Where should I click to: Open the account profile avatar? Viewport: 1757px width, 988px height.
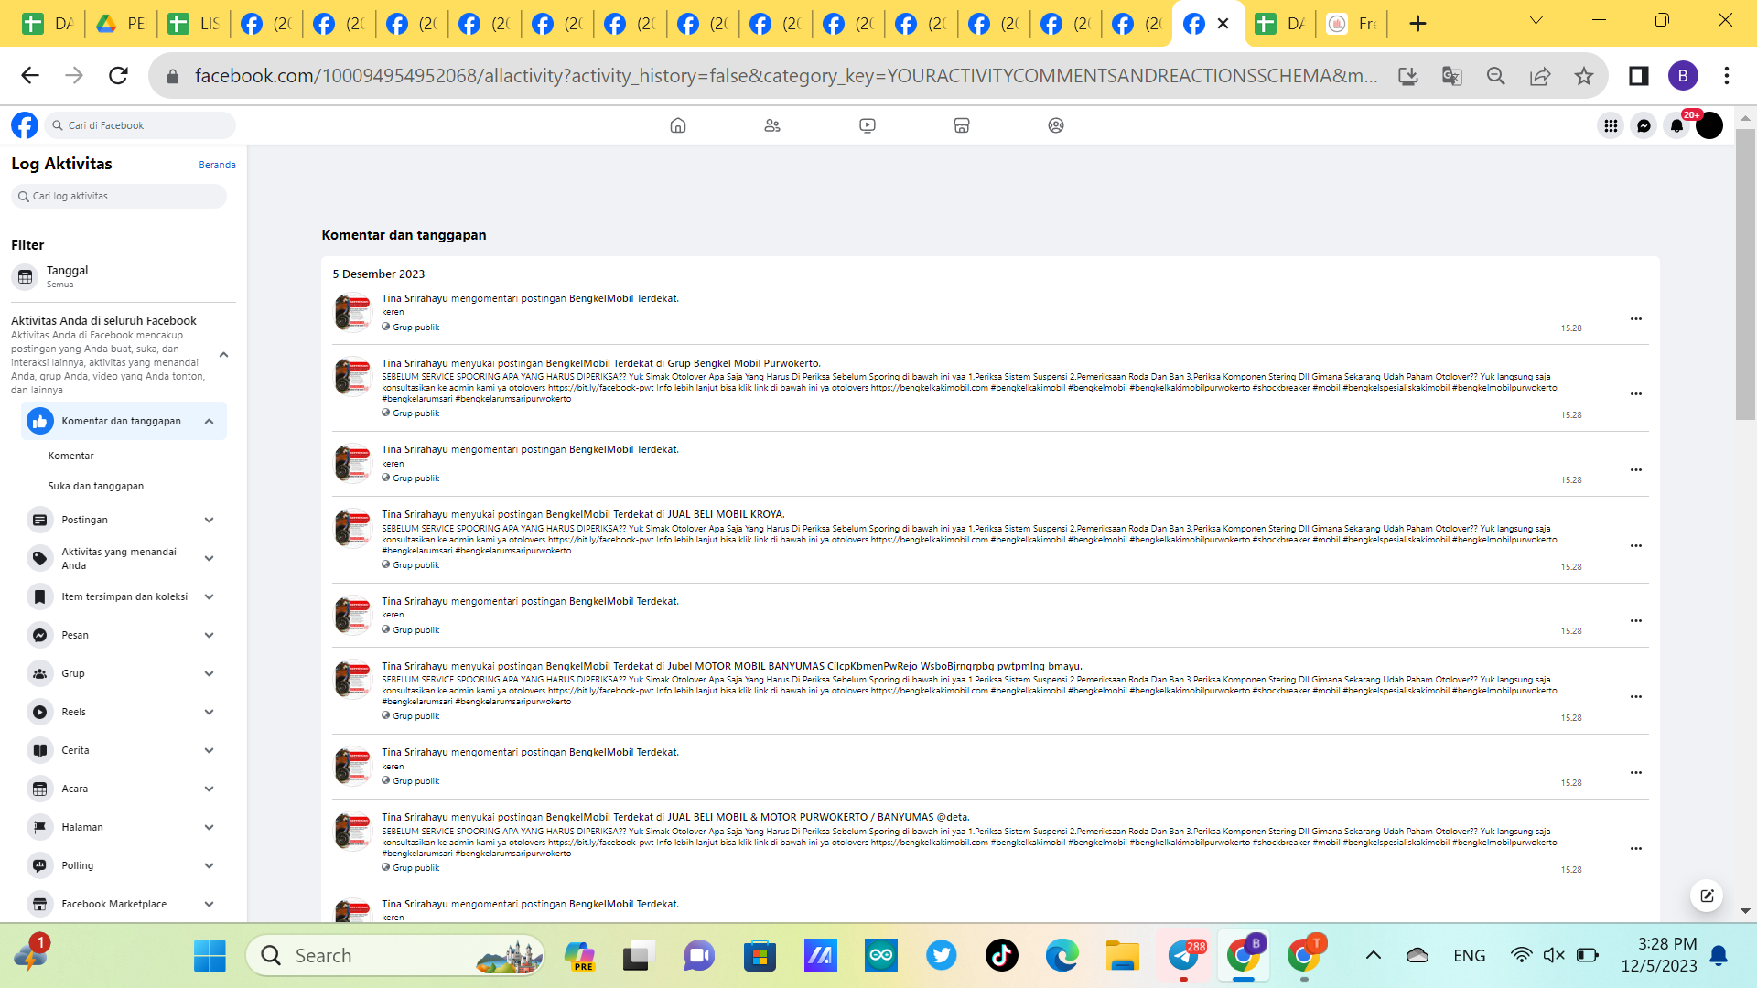1709,125
